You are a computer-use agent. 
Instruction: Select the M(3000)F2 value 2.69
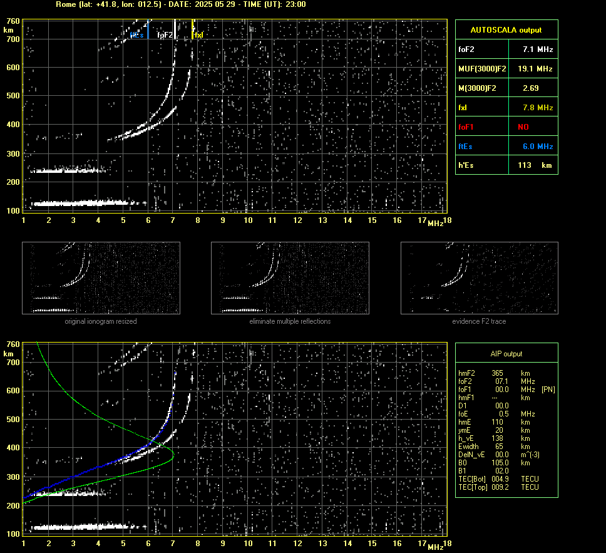click(x=531, y=88)
